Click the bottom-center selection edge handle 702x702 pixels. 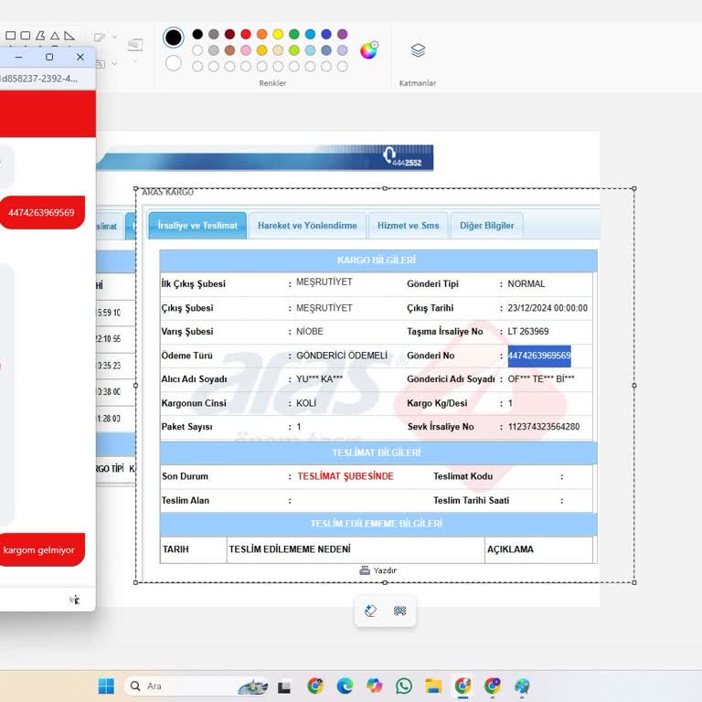click(x=385, y=582)
